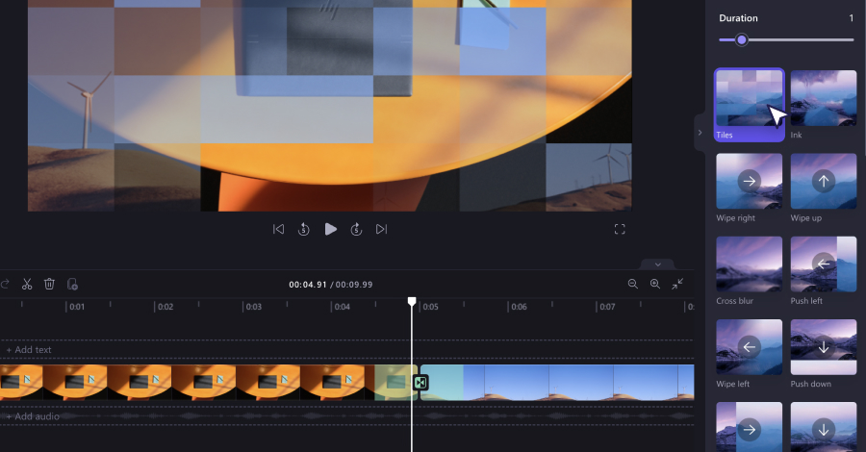Choose the Cross blur transition
This screenshot has height=452, width=866.
[750, 264]
